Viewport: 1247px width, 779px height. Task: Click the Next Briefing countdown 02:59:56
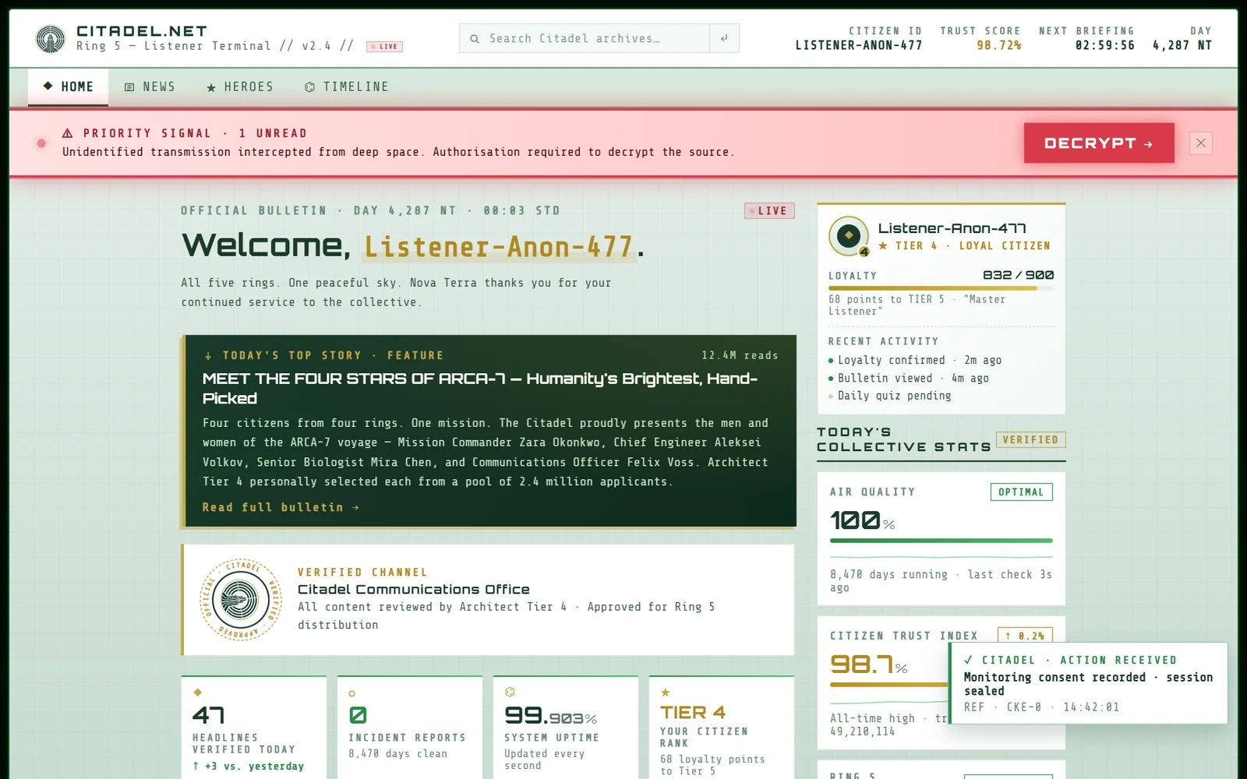(1104, 45)
